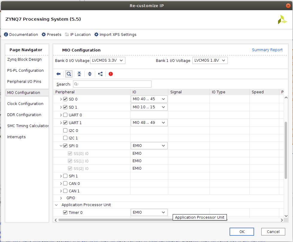This screenshot has width=293, height=242.
Task: Open the Summary Report link
Action: (267, 50)
